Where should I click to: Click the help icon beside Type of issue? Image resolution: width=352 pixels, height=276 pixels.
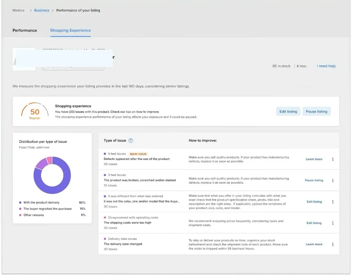[131, 141]
